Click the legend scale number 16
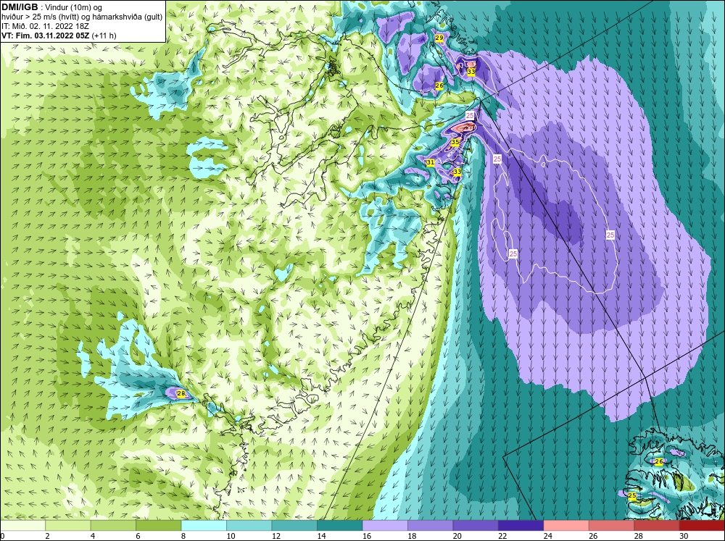The width and height of the screenshot is (725, 541). (x=366, y=536)
